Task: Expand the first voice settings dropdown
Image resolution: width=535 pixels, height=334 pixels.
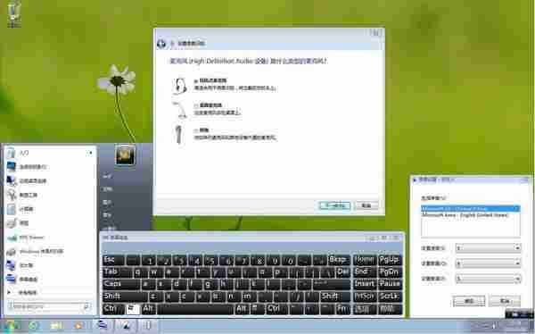Action: 488,248
